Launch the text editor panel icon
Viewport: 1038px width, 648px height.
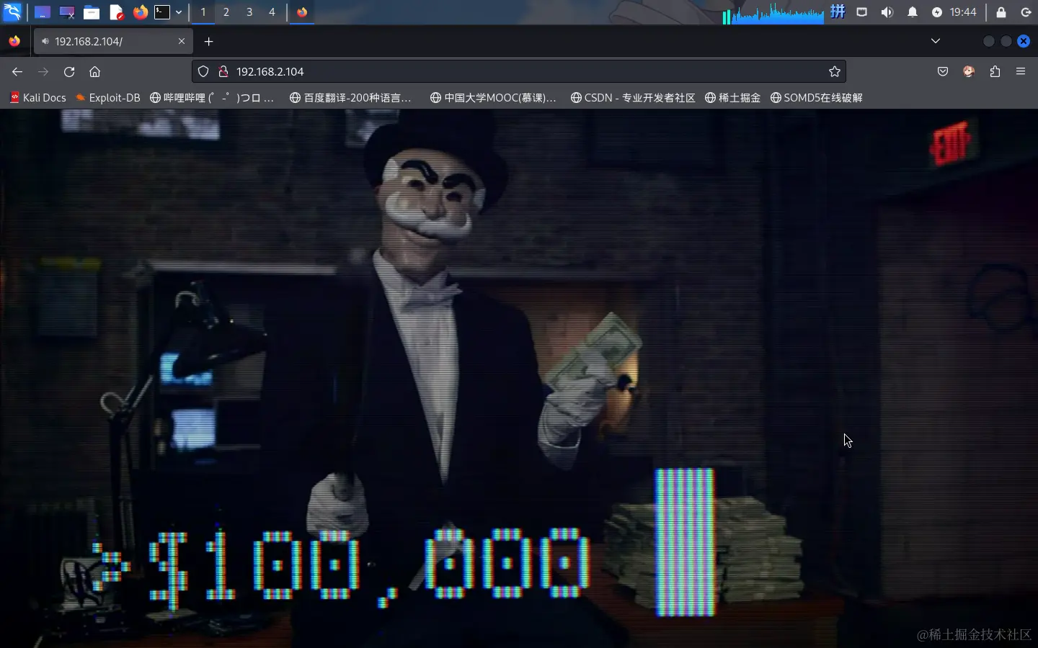click(117, 12)
